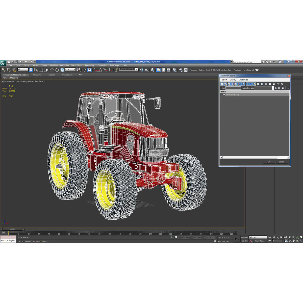303x303 pixels.
Task: Toggle the Auto Key animation mode
Action: click(x=245, y=237)
